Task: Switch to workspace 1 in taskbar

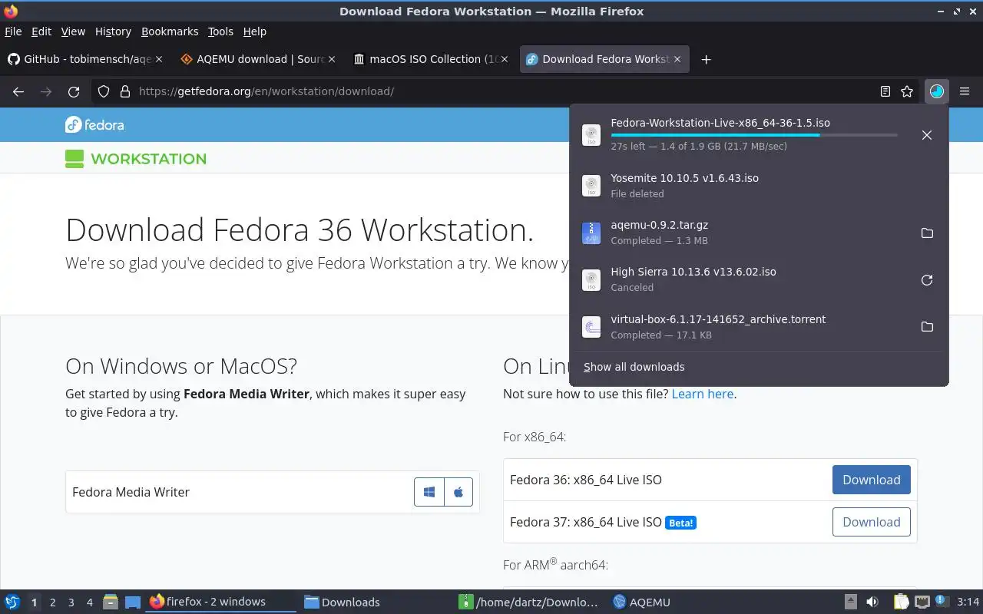Action: [x=34, y=602]
